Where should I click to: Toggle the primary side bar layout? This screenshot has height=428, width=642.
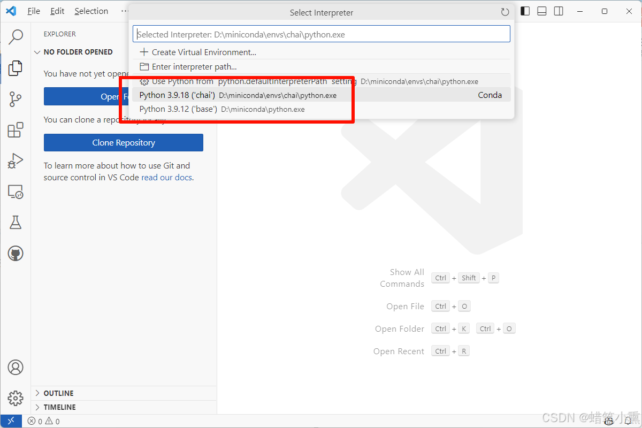(x=525, y=11)
